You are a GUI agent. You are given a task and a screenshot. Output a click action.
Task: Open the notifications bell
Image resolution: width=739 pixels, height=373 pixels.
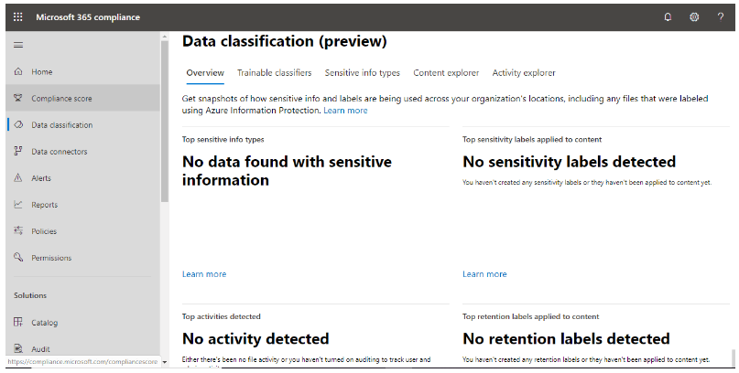pyautogui.click(x=668, y=17)
